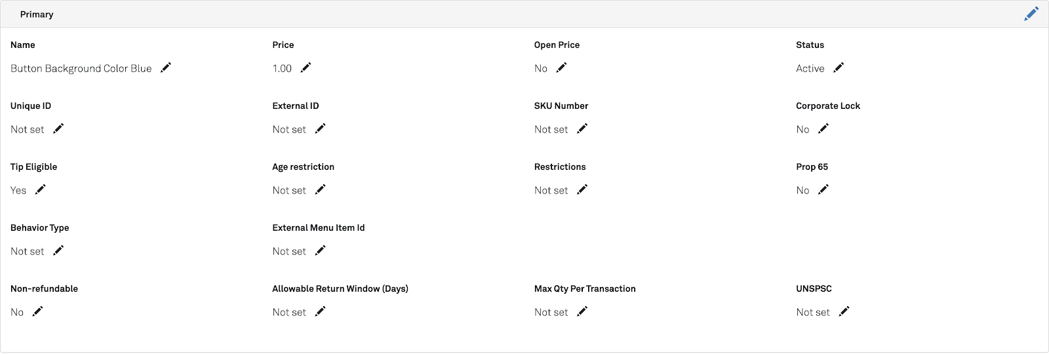This screenshot has height=354, width=1049.
Task: Click pencil icon for Max Qty Per Transaction
Action: (582, 311)
